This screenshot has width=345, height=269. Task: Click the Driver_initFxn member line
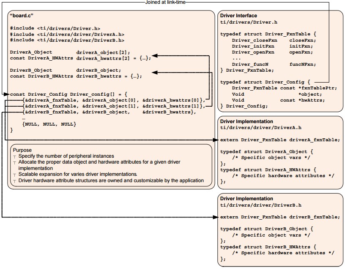(x=272, y=46)
